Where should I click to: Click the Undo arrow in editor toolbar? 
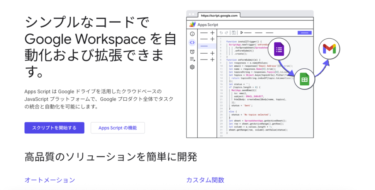click(221, 33)
